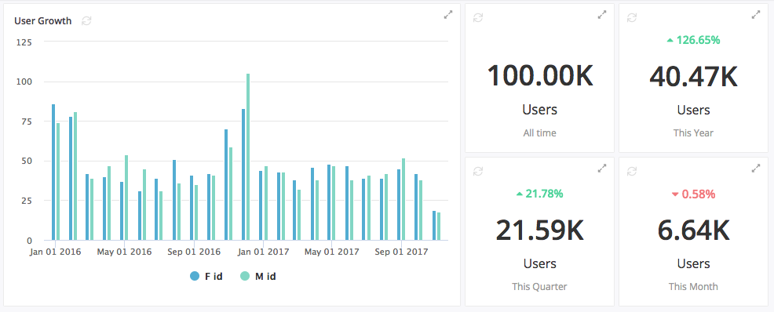Image resolution: width=774 pixels, height=312 pixels.
Task: Click the This Quarter label
Action: coord(539,286)
